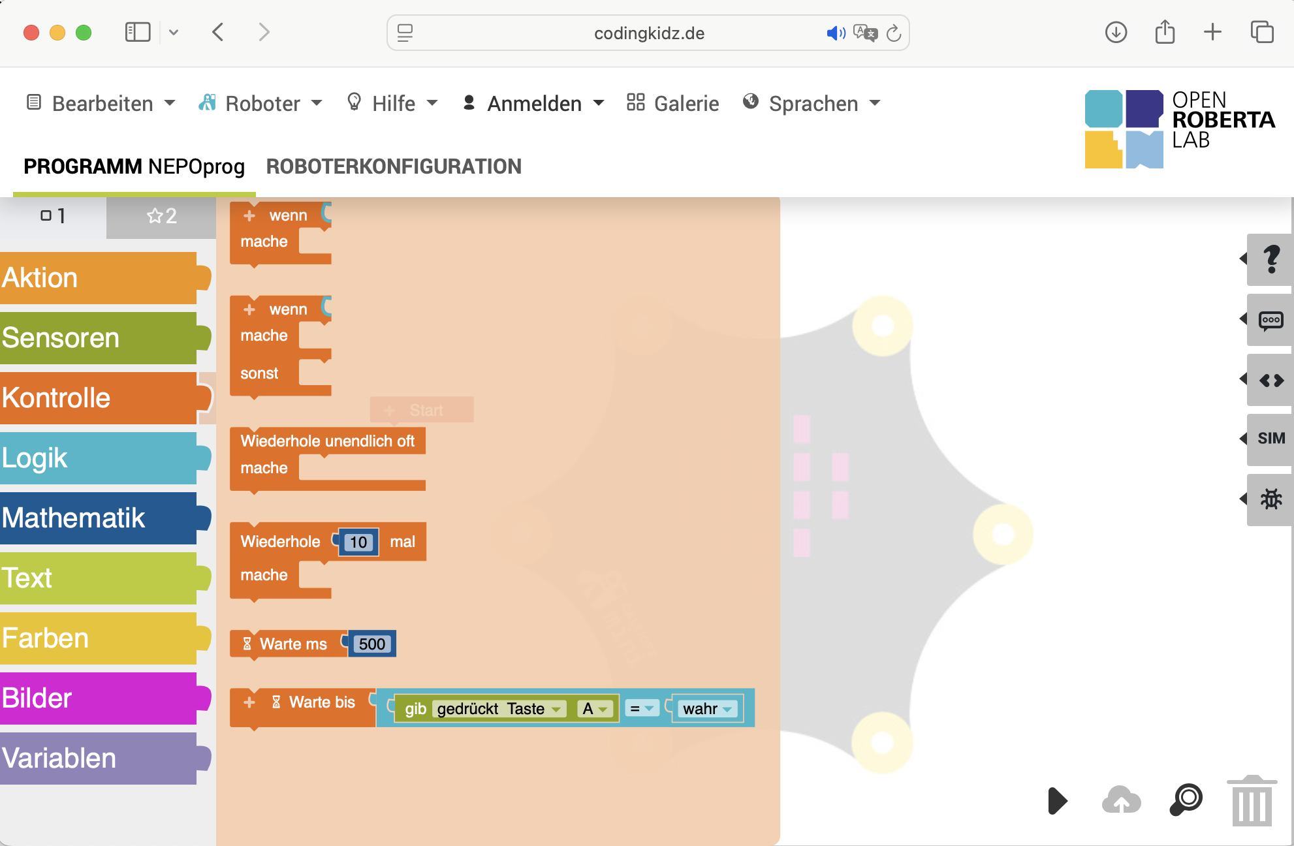Click the cloud upload icon
This screenshot has height=846, width=1294.
pyautogui.click(x=1121, y=800)
